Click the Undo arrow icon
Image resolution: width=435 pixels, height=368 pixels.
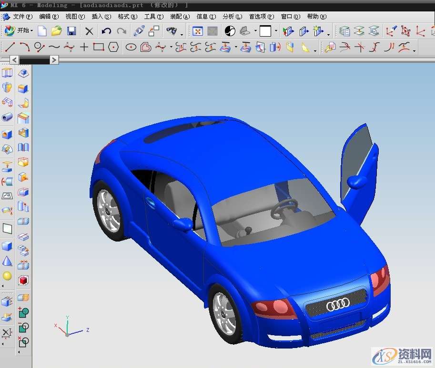coord(106,31)
